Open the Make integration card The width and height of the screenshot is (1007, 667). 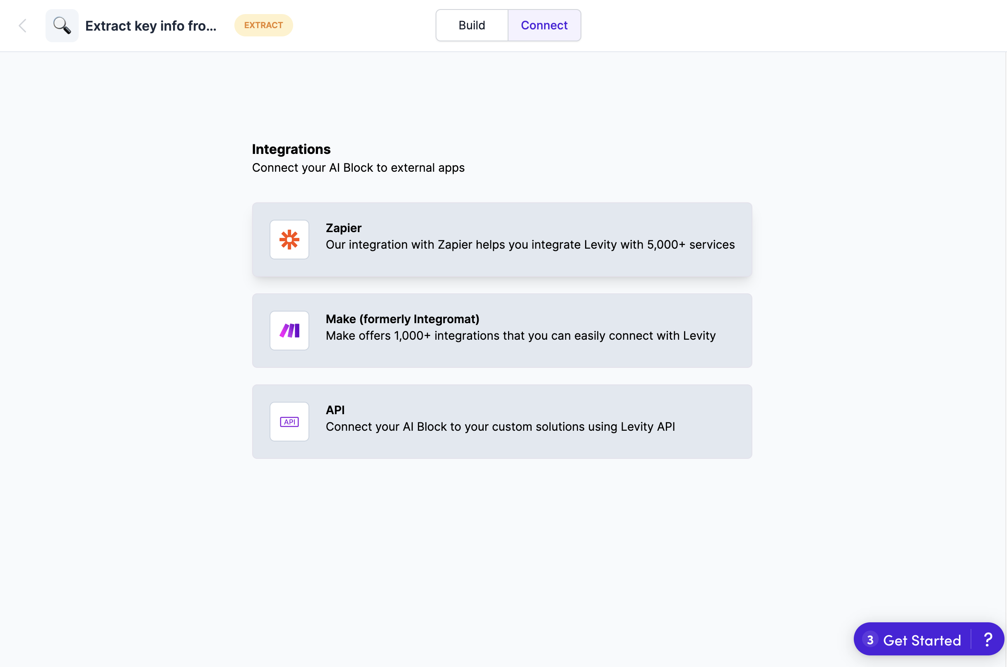point(502,331)
